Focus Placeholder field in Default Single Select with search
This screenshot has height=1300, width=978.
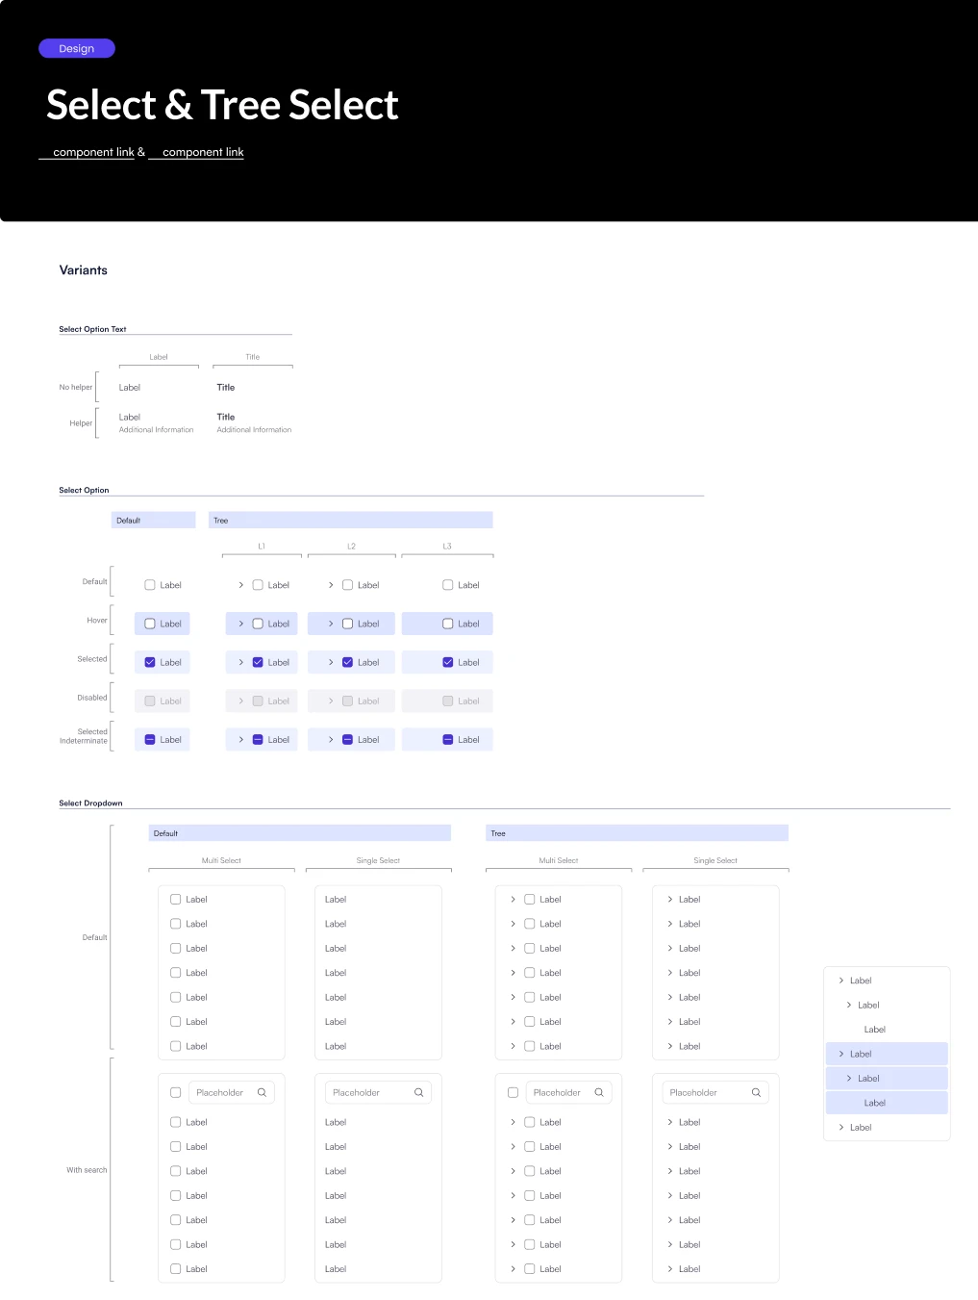378,1092
